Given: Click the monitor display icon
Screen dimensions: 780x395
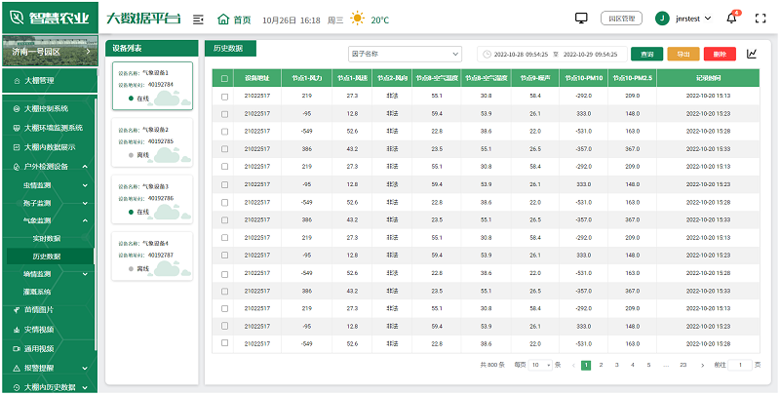Looking at the screenshot, I should [582, 19].
